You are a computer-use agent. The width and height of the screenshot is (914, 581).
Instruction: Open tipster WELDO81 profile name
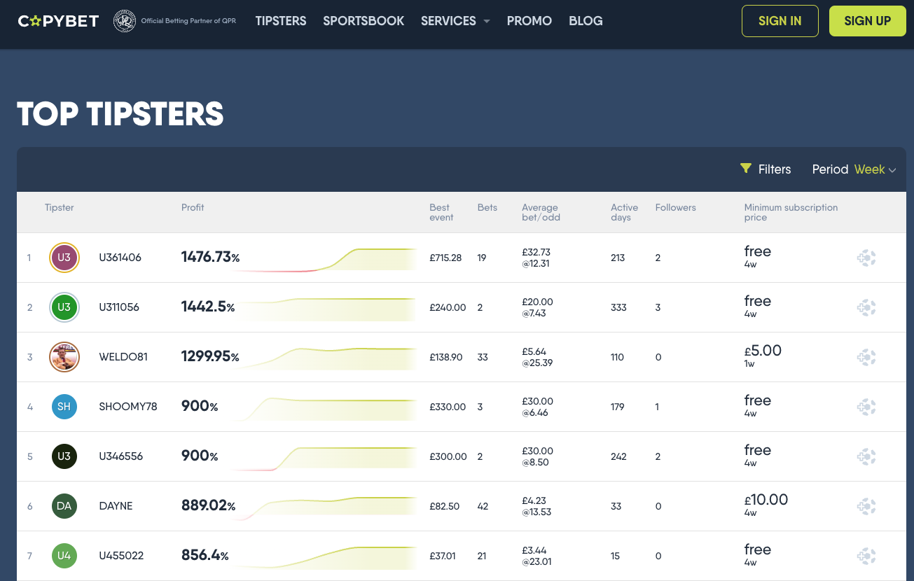click(123, 357)
